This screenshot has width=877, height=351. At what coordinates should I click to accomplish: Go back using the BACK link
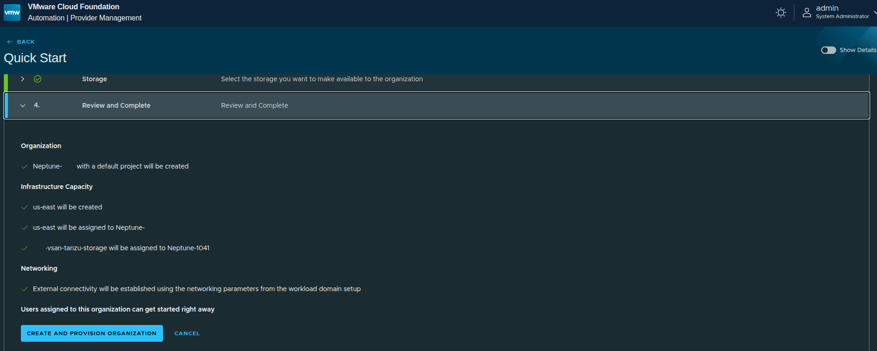point(26,42)
